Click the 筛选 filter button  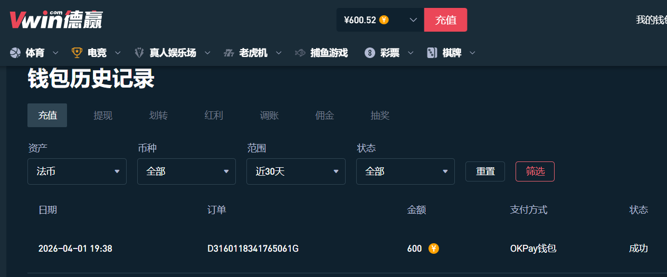click(535, 171)
